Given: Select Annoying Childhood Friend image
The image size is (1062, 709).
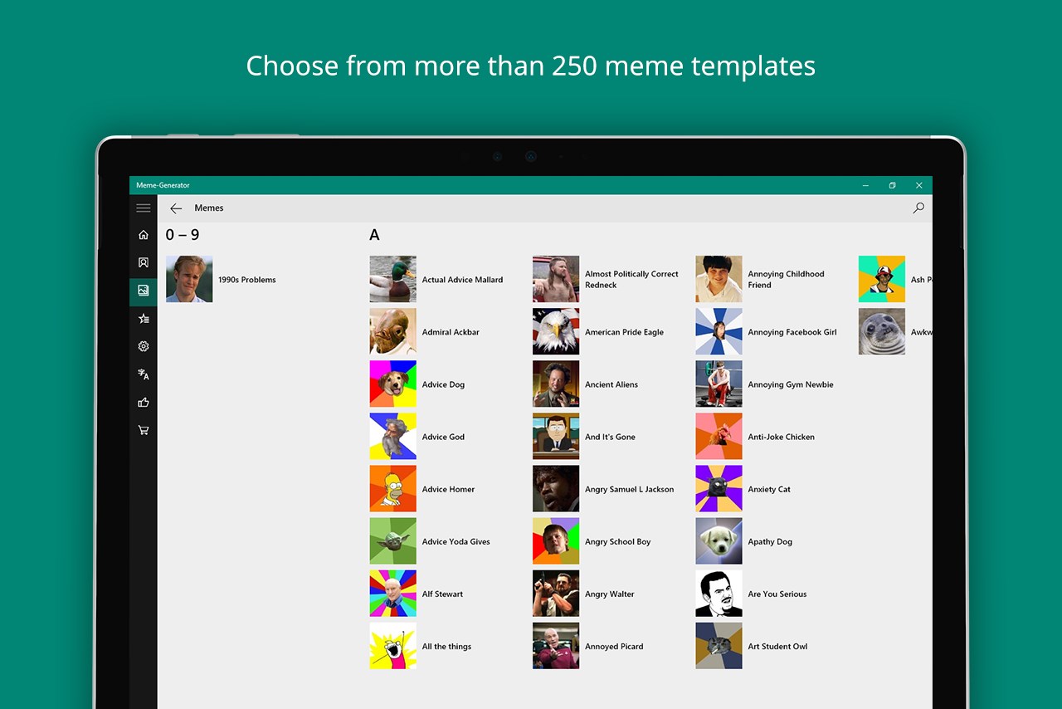Looking at the screenshot, I should pos(719,279).
